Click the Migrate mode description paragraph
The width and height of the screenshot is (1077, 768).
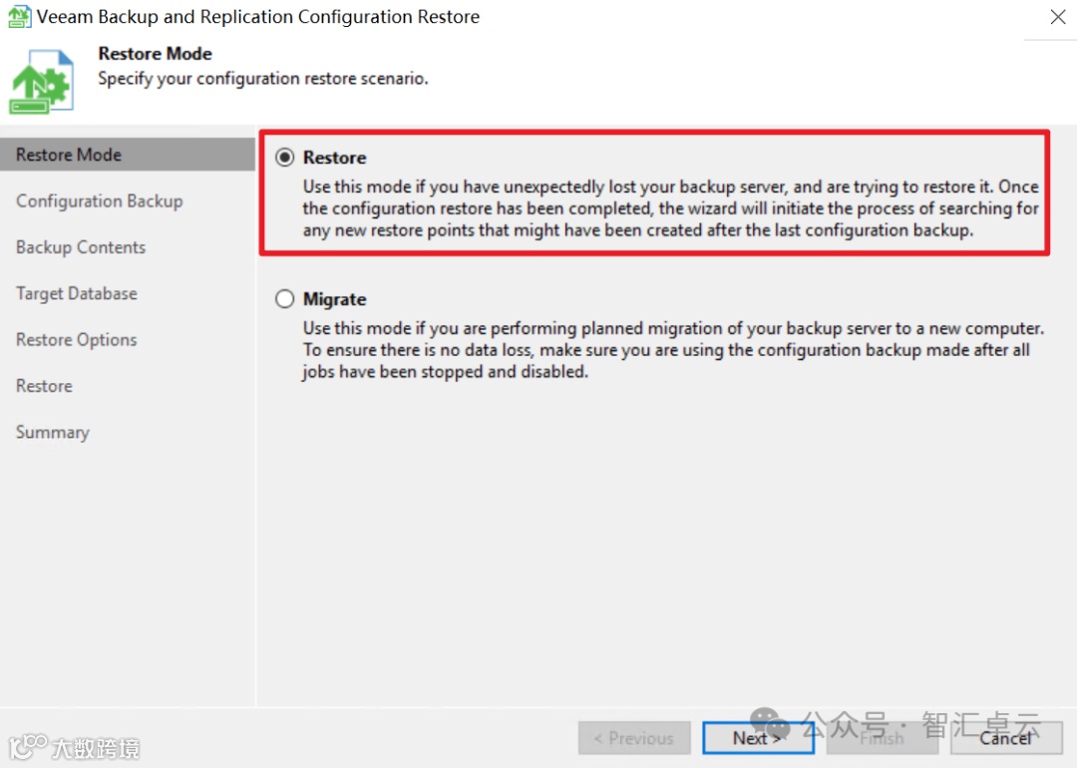pos(673,350)
